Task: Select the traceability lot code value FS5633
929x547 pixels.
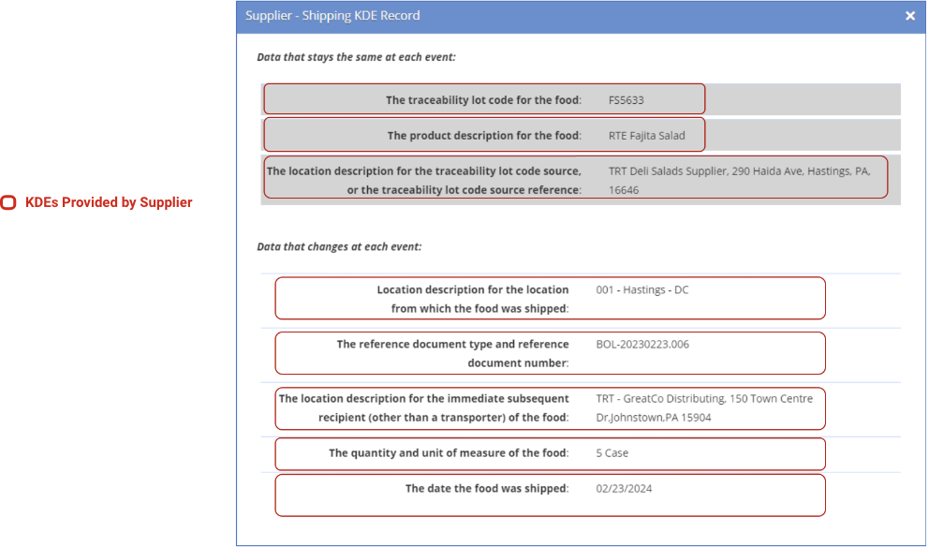Action: (x=626, y=100)
